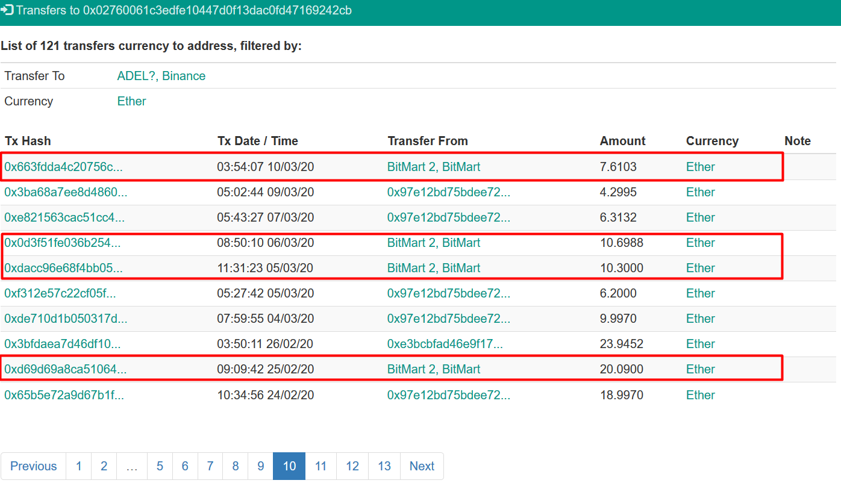Open the Ether currency filter link
Viewport: 841px width, 486px height.
click(x=131, y=101)
